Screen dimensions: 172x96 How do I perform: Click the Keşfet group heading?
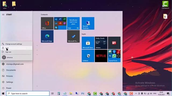(84, 34)
